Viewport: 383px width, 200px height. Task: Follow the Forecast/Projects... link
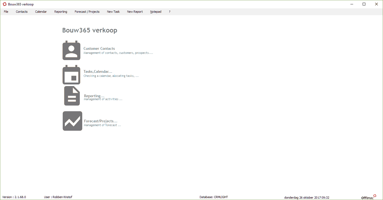point(101,121)
